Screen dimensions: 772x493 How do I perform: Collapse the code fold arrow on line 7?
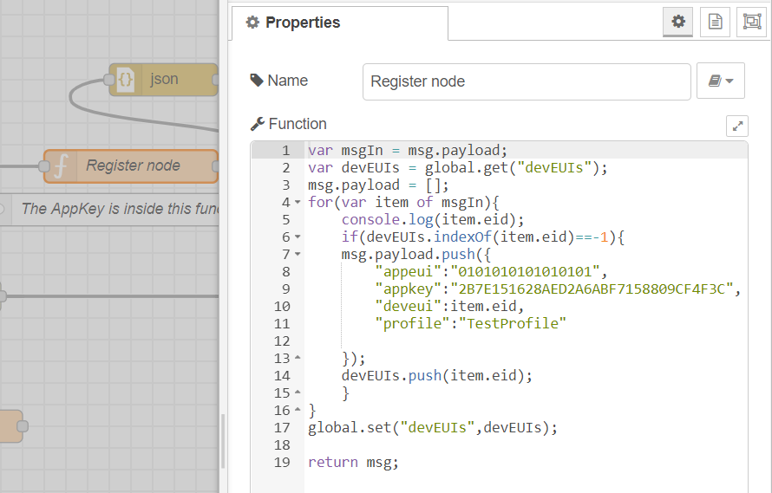click(298, 254)
